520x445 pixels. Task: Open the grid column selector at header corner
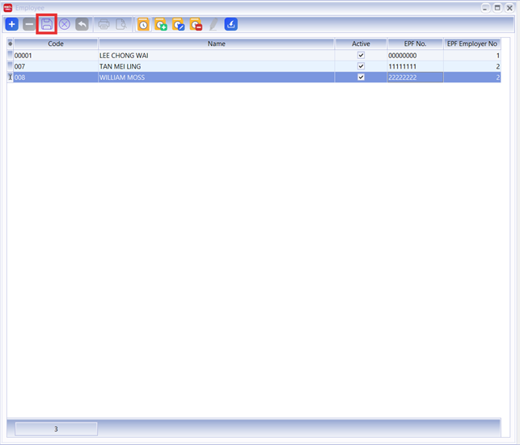click(x=11, y=44)
